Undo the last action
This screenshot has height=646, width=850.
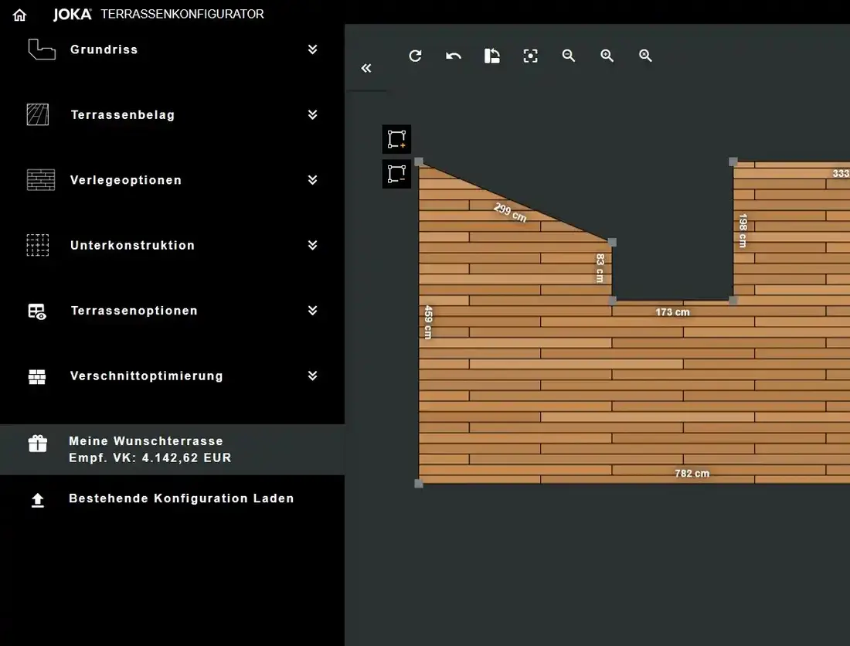(x=454, y=56)
